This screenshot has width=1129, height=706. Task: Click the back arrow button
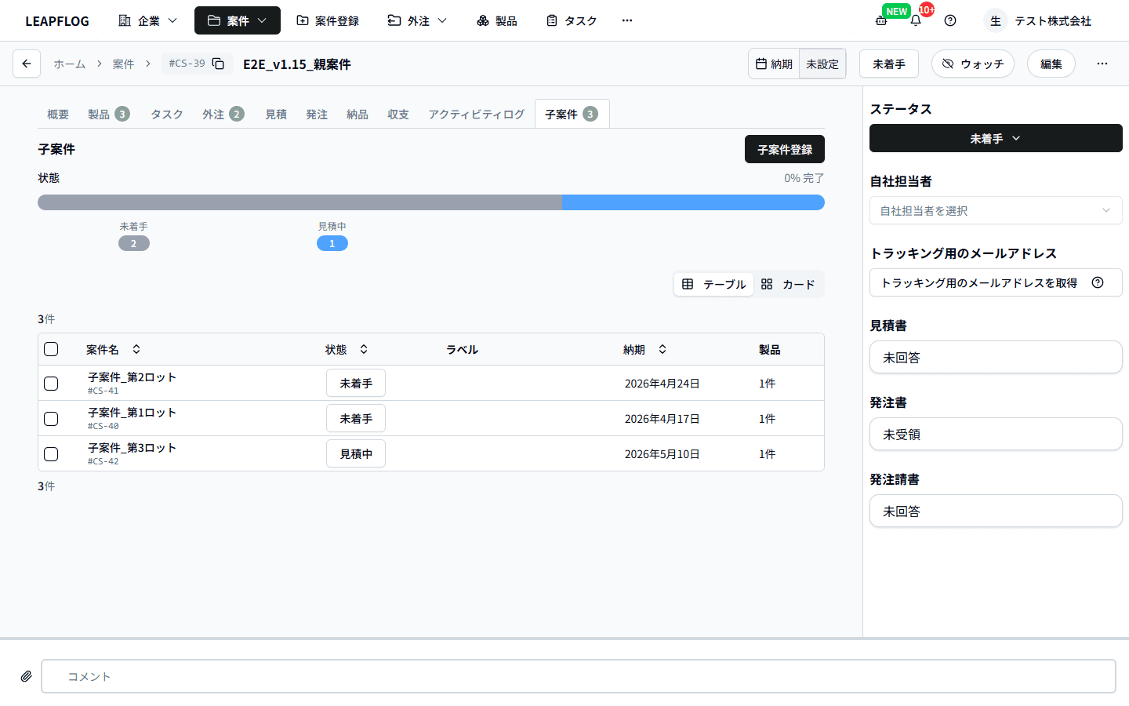27,64
